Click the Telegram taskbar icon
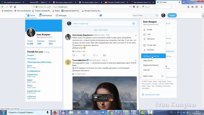Screen dimensions: 204x115 tap(103, 112)
